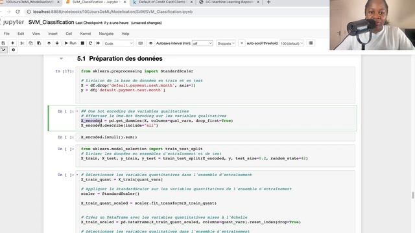
Task: Restart the kernel icon
Action: click(x=90, y=43)
